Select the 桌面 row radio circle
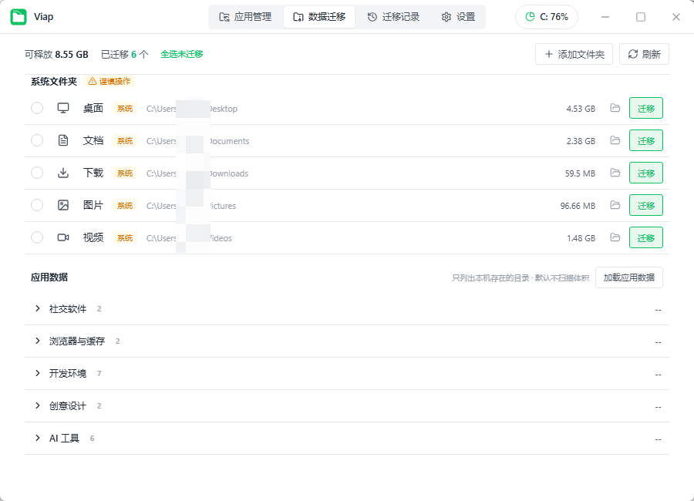The height and width of the screenshot is (501, 694). [37, 108]
